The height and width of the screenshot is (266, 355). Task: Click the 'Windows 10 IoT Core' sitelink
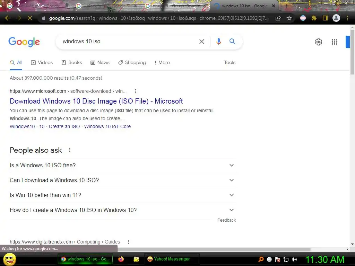[x=107, y=126]
